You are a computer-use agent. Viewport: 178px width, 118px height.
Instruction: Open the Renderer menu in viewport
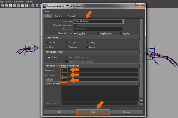point(19,1)
